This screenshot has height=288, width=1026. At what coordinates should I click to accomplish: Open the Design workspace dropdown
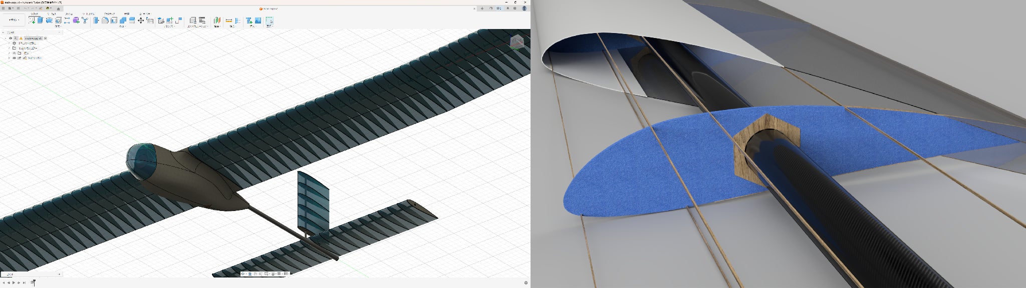(13, 20)
